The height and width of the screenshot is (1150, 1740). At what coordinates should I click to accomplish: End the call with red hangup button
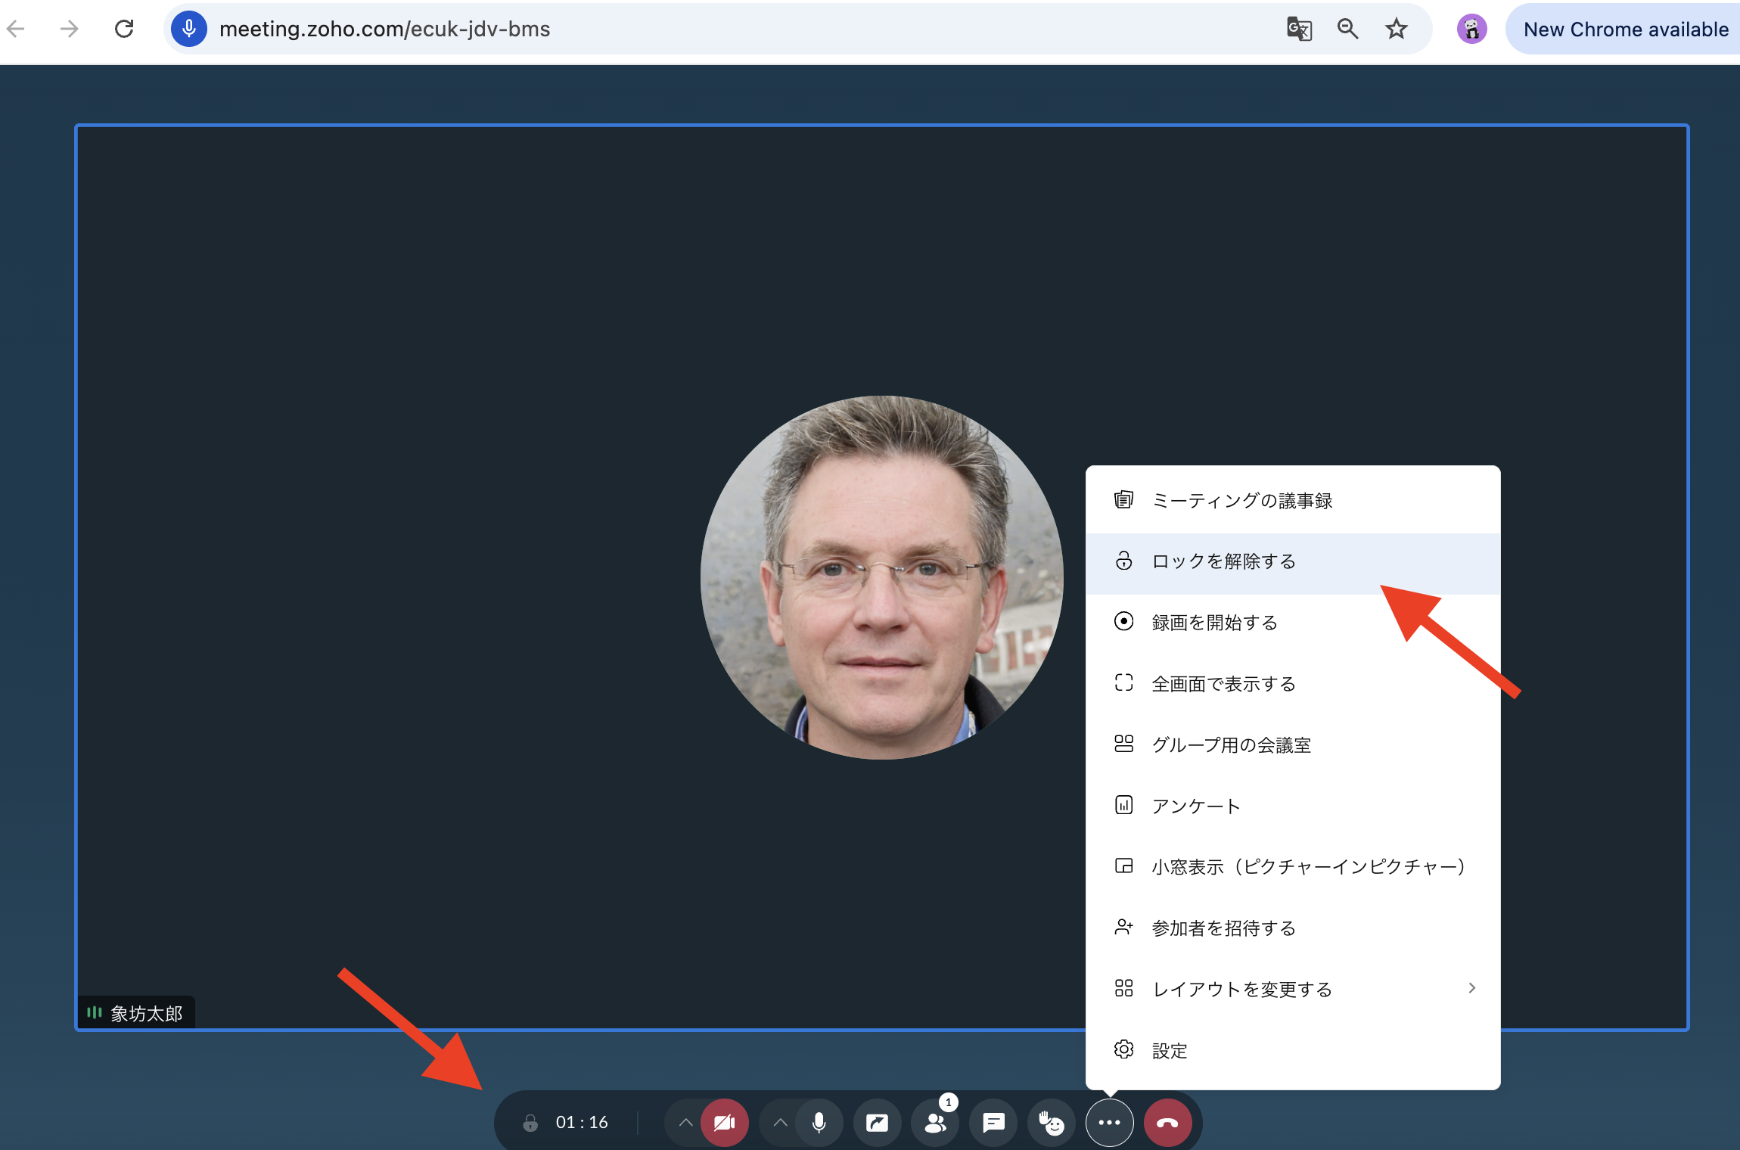pyautogui.click(x=1167, y=1123)
